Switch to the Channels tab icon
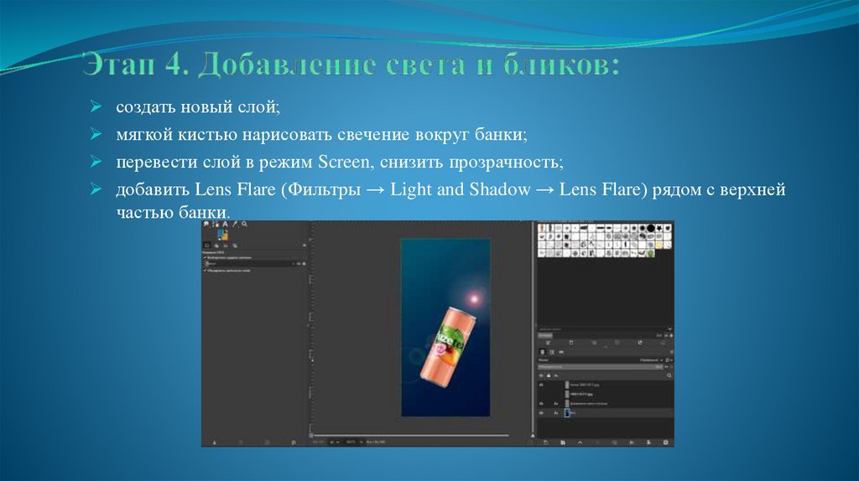859x481 pixels. click(552, 353)
